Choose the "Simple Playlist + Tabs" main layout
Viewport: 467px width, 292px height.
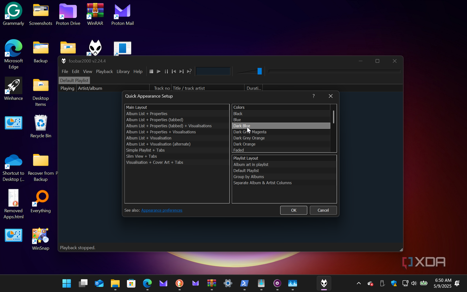pos(177,150)
